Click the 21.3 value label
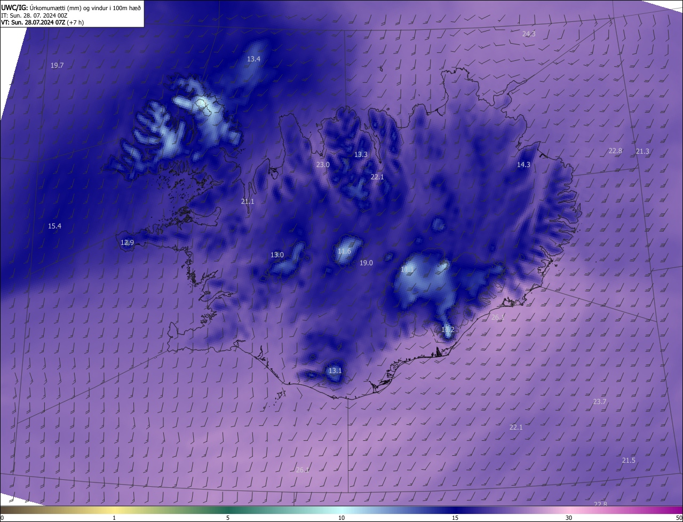This screenshot has height=522, width=683. [x=642, y=151]
